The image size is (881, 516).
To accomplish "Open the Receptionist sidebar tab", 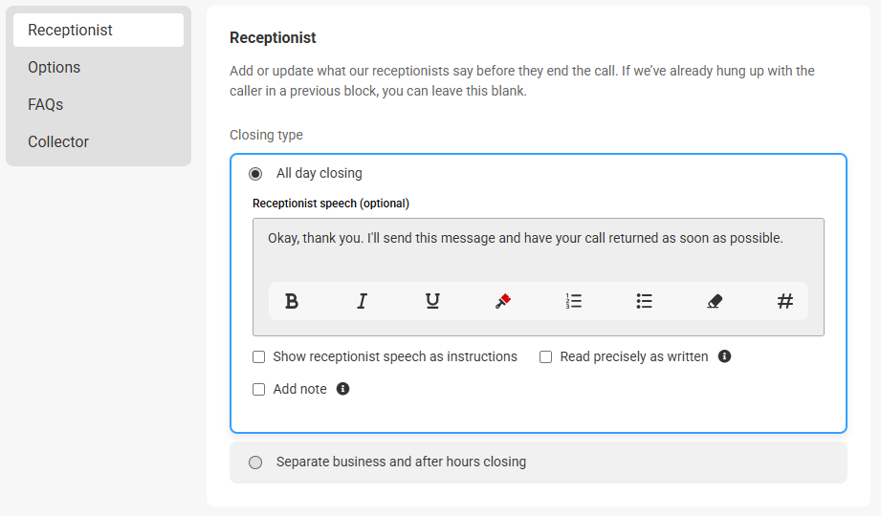I will pyautogui.click(x=99, y=31).
